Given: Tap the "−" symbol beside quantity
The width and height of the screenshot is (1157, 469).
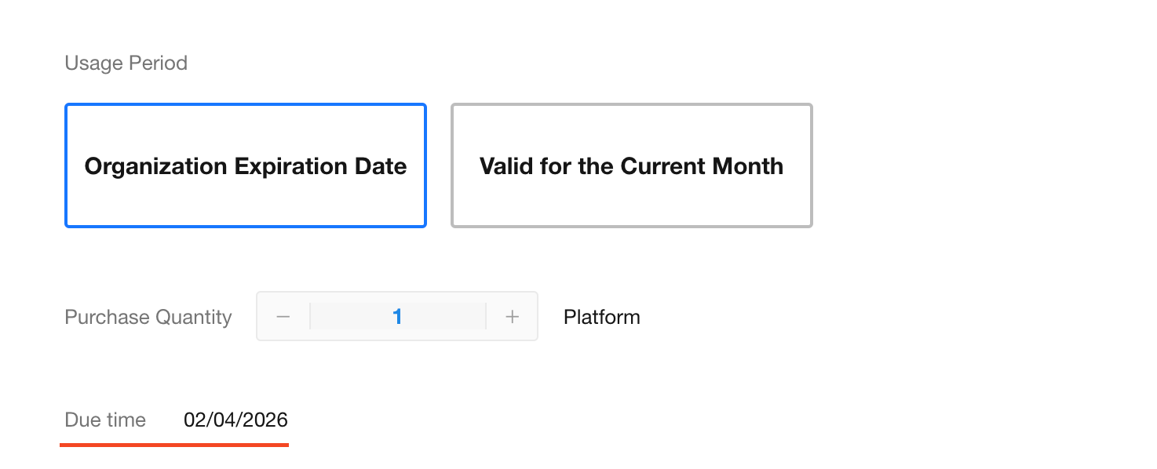Looking at the screenshot, I should [x=283, y=317].
